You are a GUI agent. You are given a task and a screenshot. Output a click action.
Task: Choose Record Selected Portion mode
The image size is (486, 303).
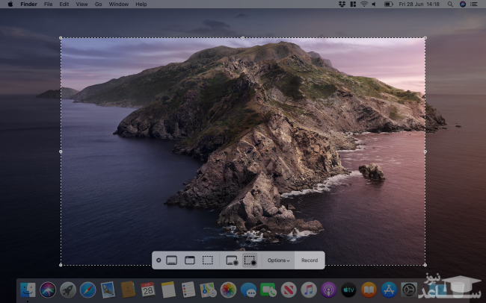[x=250, y=260]
